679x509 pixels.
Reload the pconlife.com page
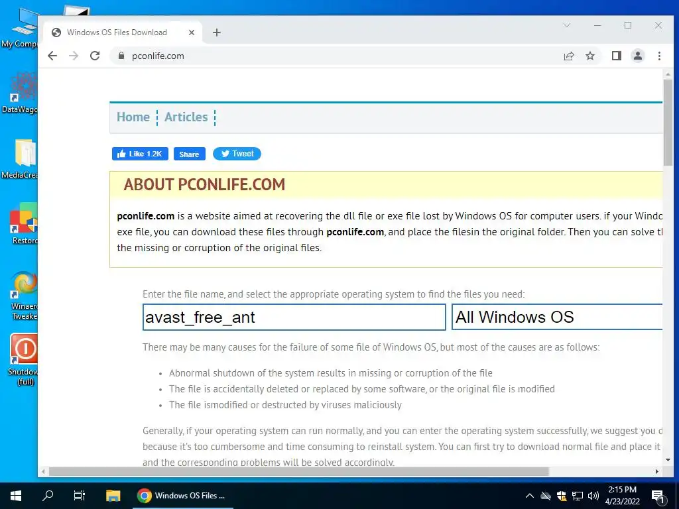(x=95, y=56)
